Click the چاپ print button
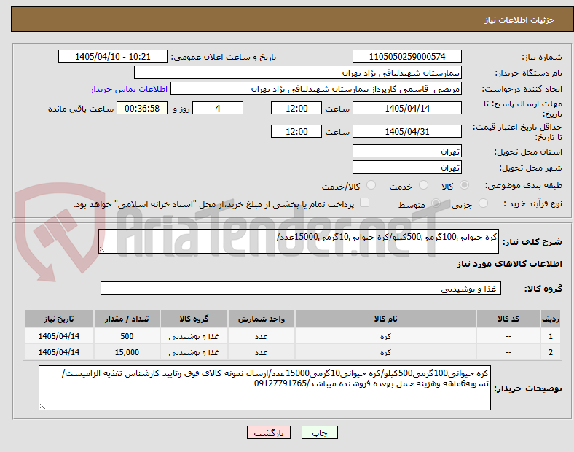The height and width of the screenshot is (452, 574). pyautogui.click(x=320, y=432)
